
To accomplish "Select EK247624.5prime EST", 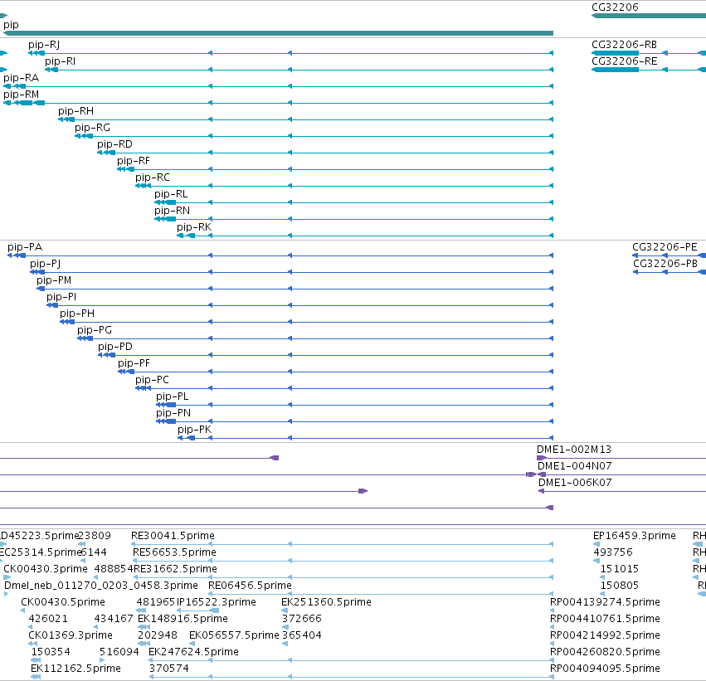I will 193,652.
